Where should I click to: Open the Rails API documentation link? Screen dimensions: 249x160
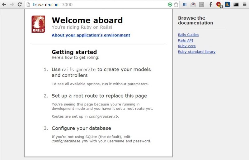pyautogui.click(x=186, y=41)
